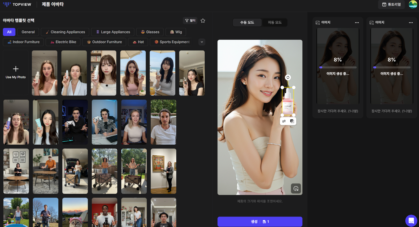
Task: Select the Hat category
Action: 138,42
